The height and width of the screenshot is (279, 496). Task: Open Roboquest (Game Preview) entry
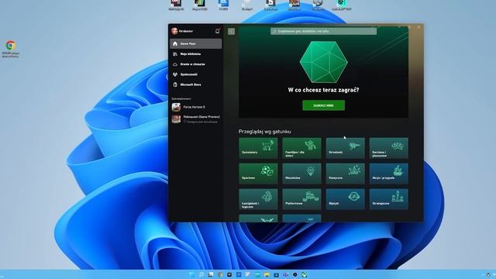point(195,119)
